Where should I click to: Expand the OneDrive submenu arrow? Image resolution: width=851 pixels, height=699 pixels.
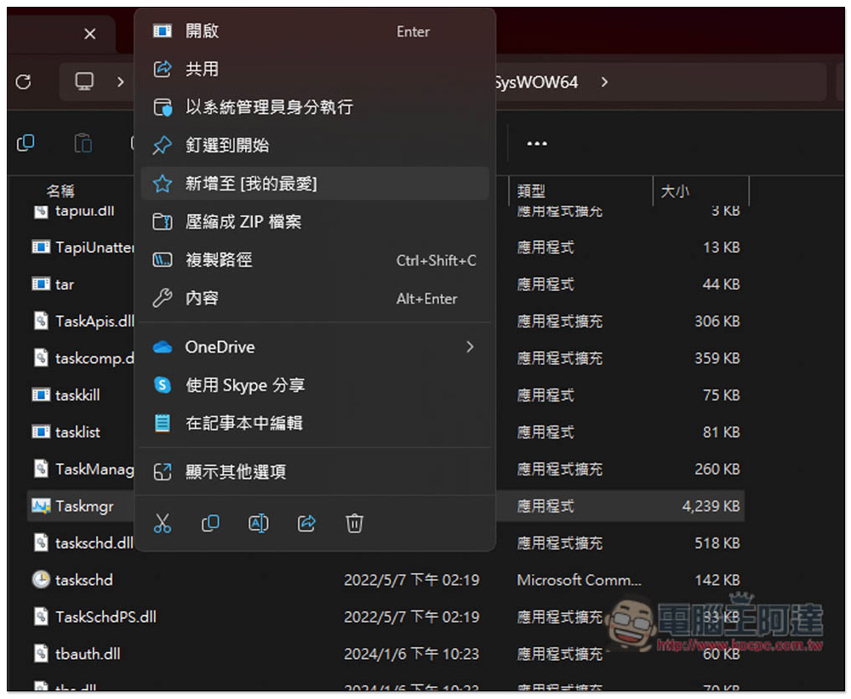click(470, 347)
